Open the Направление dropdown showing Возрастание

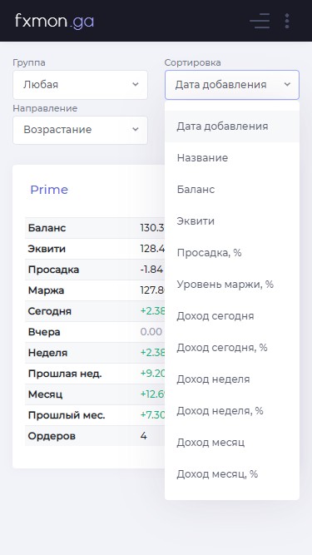coord(81,130)
